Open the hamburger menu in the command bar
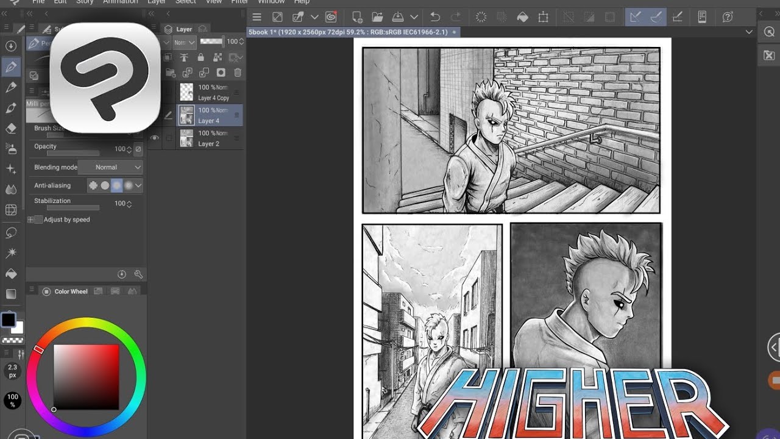 pos(257,17)
